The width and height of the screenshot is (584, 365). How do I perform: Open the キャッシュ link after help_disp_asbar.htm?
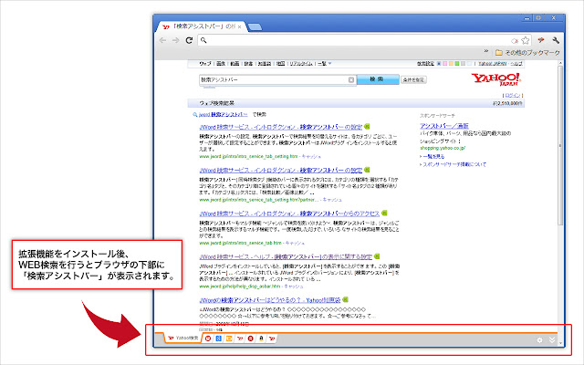[293, 286]
